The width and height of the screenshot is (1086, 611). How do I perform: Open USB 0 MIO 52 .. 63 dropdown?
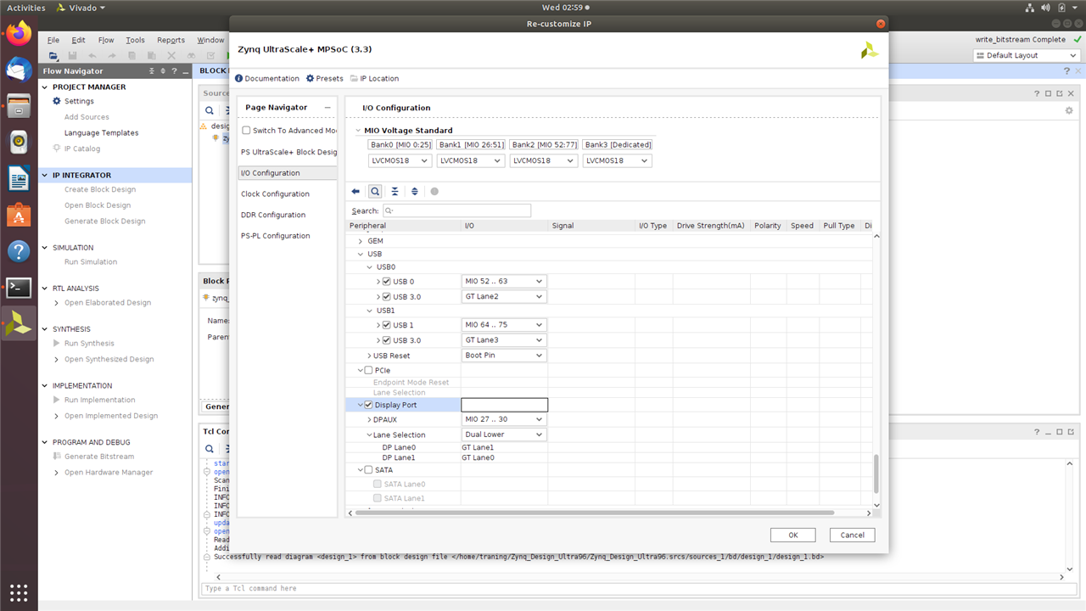click(x=504, y=281)
